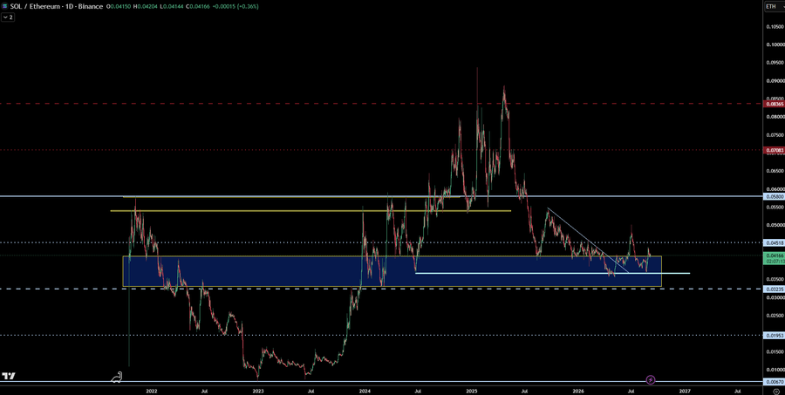Viewport: 785px width, 395px height.
Task: Click the 2024 label on the time axis
Action: tap(365, 391)
